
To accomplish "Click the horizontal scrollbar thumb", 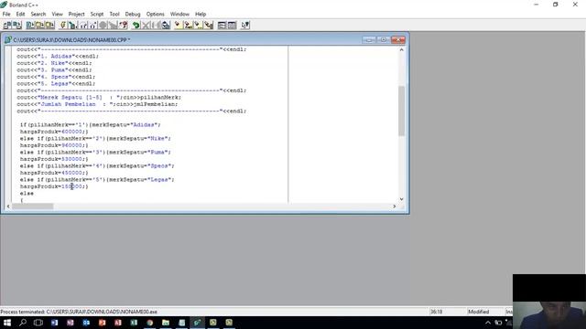I will click(x=33, y=207).
